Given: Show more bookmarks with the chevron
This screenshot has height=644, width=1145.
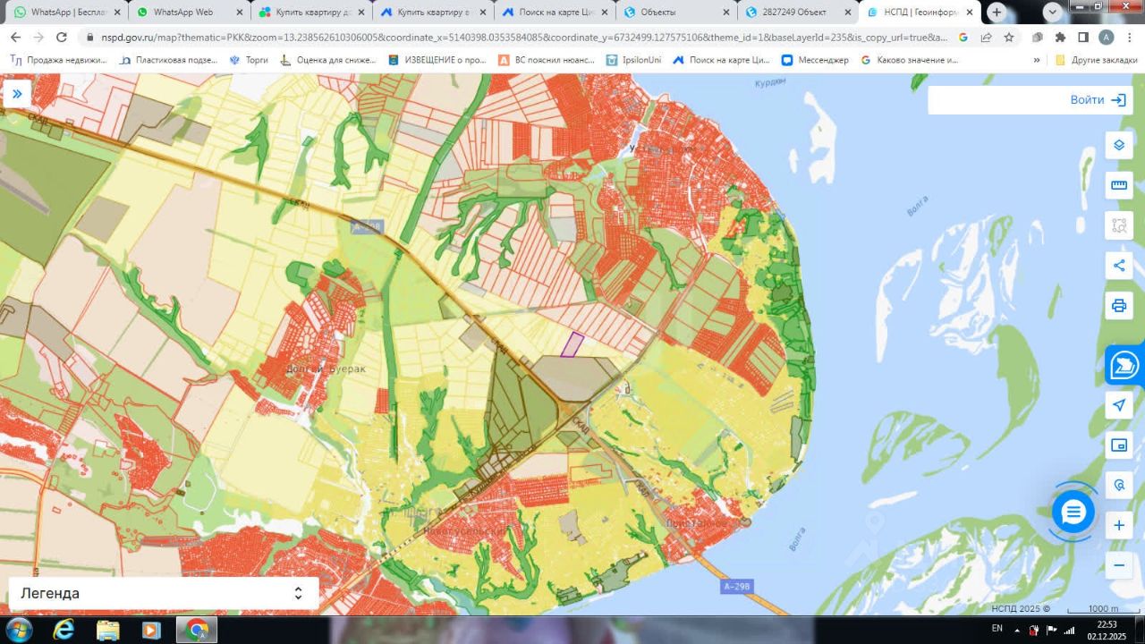Looking at the screenshot, I should (x=1037, y=60).
